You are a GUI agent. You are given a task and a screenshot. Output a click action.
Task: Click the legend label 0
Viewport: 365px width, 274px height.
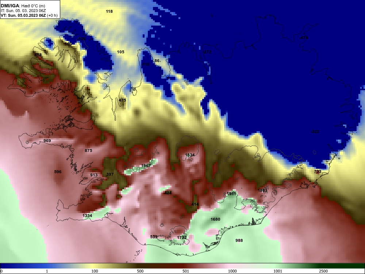click(1, 271)
